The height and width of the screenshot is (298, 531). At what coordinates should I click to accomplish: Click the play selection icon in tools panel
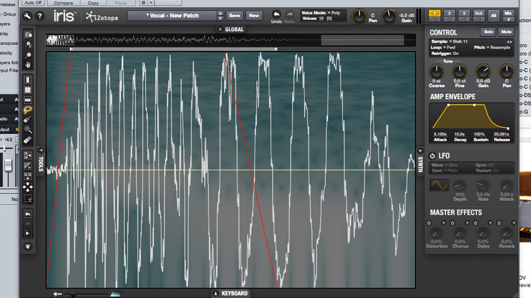(x=27, y=233)
